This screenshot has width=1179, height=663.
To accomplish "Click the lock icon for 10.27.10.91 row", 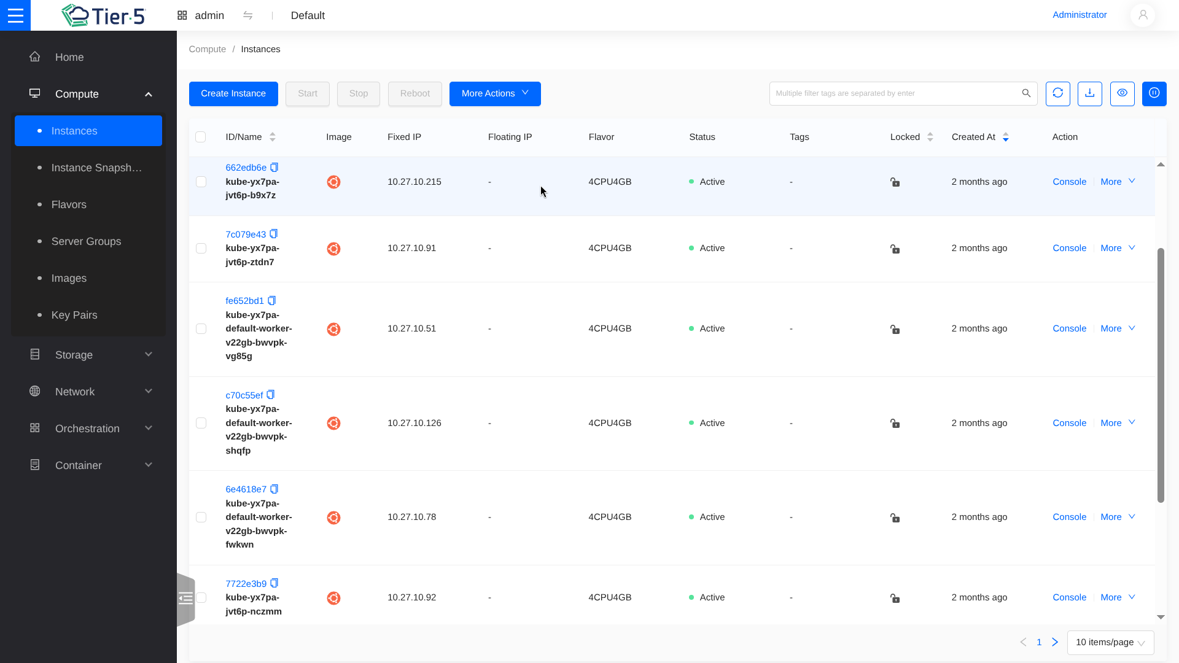I will 895,249.
